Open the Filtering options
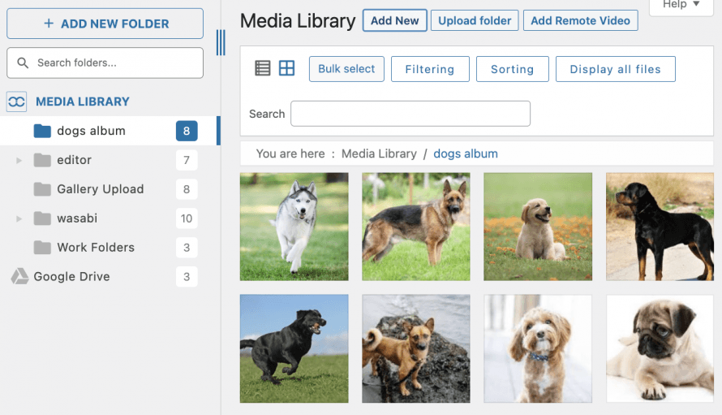The height and width of the screenshot is (415, 722). tap(429, 69)
